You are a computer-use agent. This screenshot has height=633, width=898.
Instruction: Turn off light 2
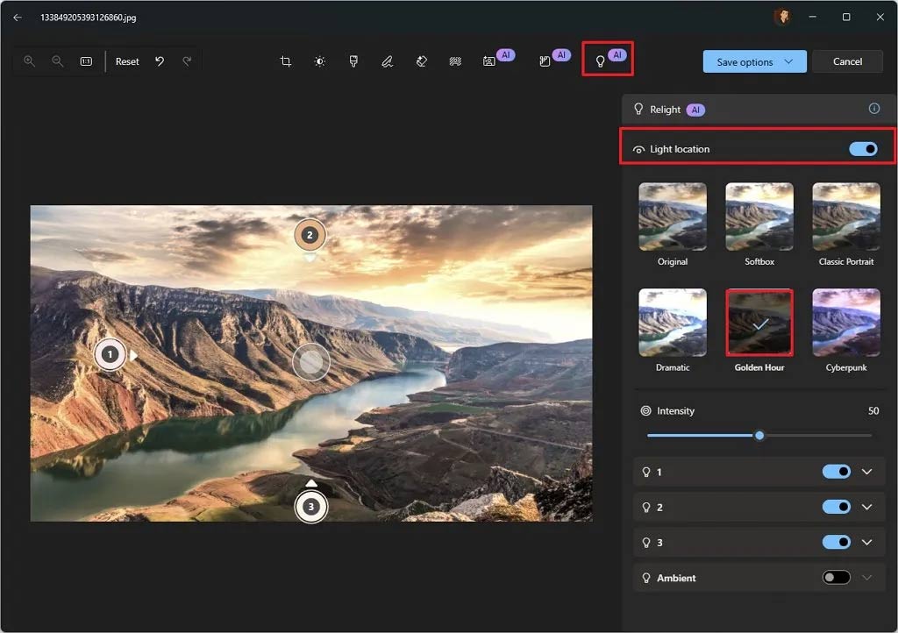pos(837,507)
